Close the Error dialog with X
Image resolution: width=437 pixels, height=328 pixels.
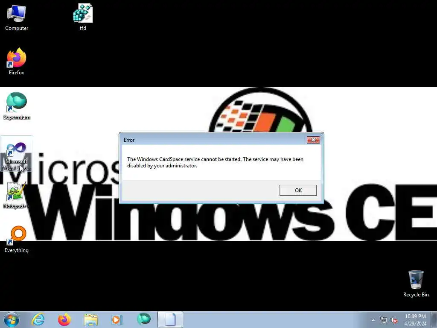point(313,140)
